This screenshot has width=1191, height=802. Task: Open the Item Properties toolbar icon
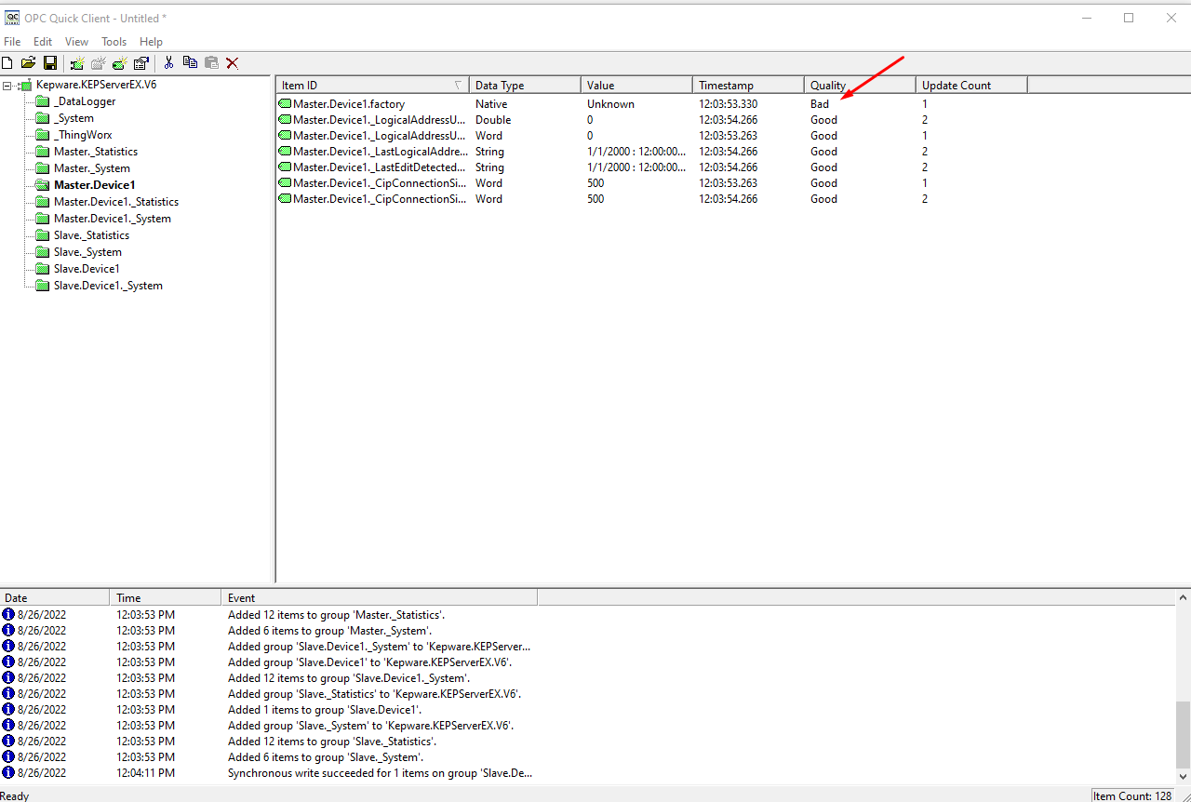coord(141,62)
